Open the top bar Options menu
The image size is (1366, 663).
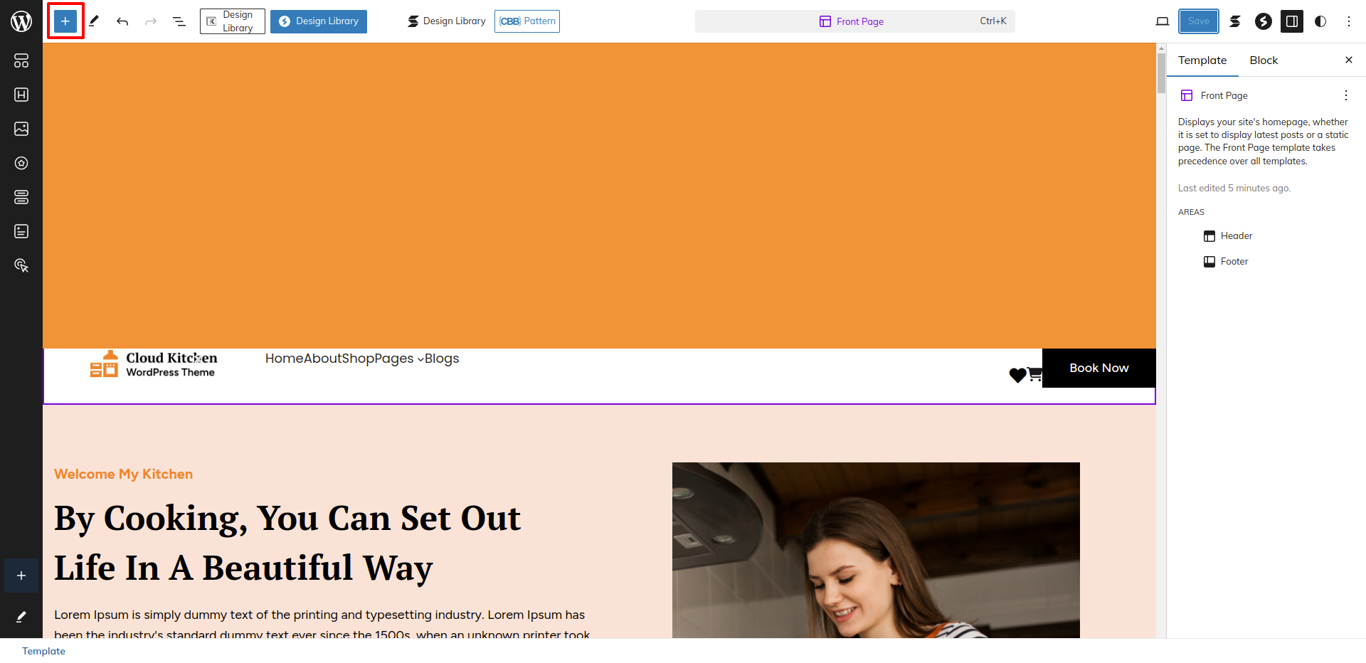click(1349, 21)
